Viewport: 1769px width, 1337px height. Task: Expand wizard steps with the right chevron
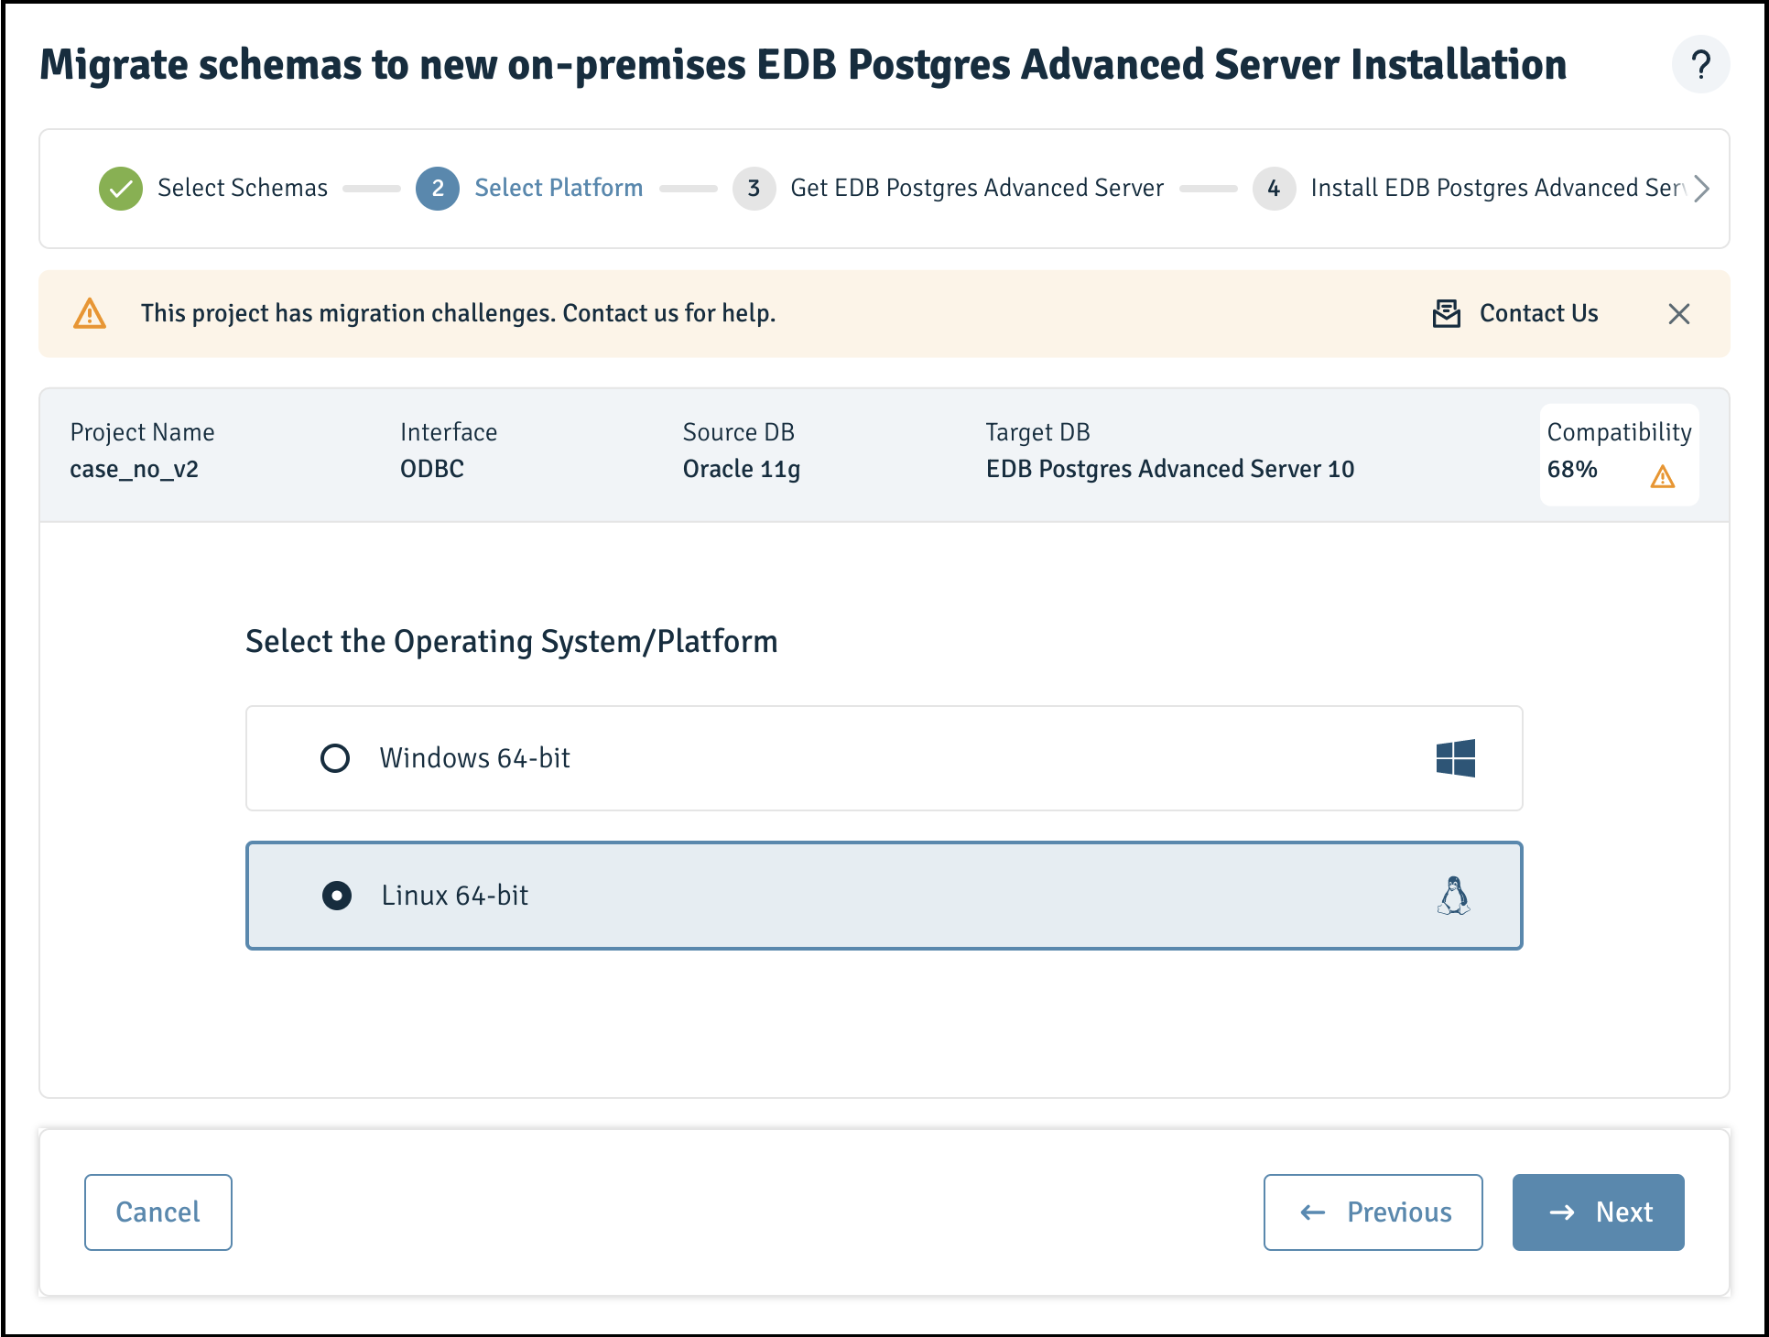pos(1701,189)
